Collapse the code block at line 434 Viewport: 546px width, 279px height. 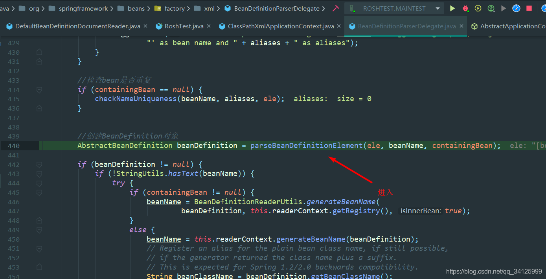click(x=39, y=90)
